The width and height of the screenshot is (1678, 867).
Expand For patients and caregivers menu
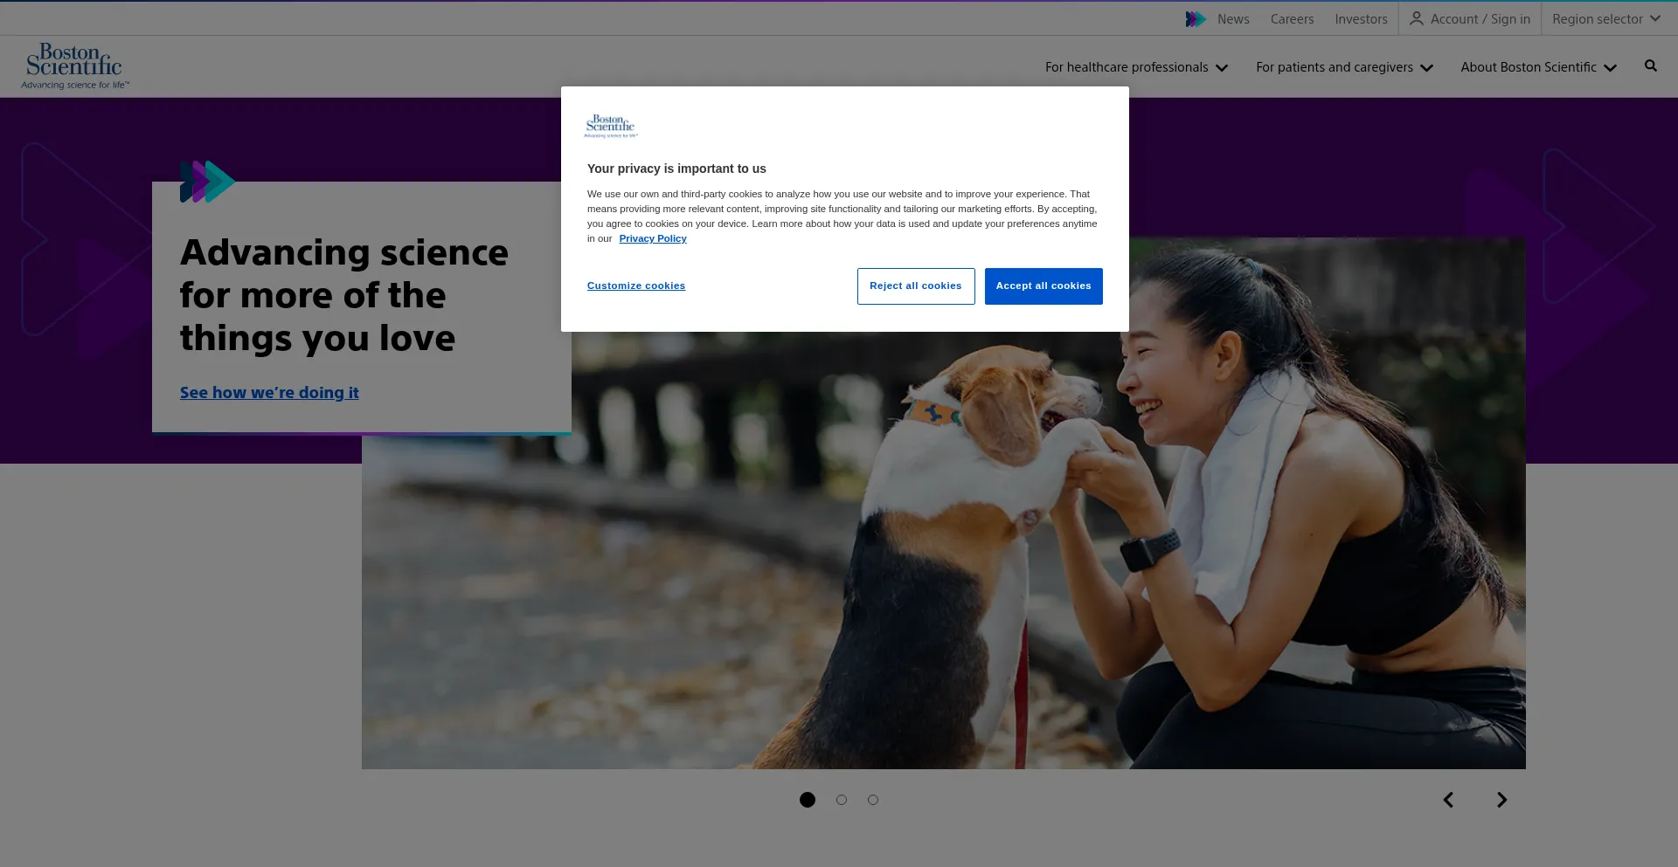pos(1344,67)
